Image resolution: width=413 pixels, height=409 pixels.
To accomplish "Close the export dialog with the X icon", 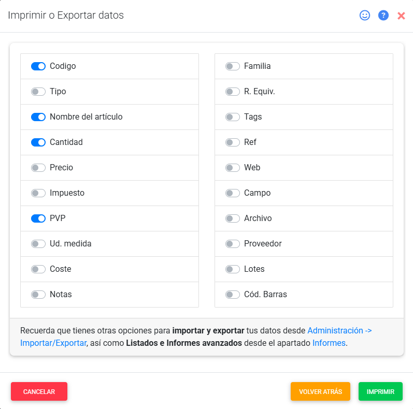I will pos(401,16).
